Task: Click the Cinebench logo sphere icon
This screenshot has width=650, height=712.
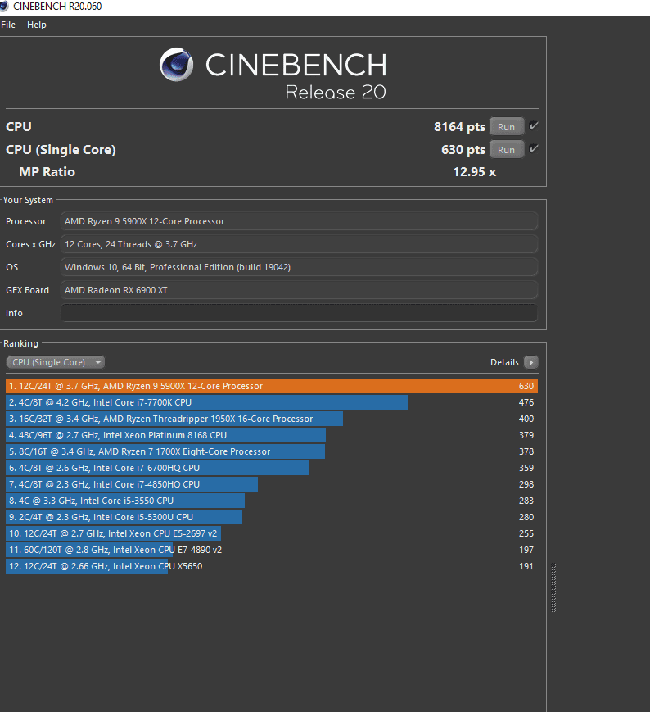Action: [x=177, y=65]
